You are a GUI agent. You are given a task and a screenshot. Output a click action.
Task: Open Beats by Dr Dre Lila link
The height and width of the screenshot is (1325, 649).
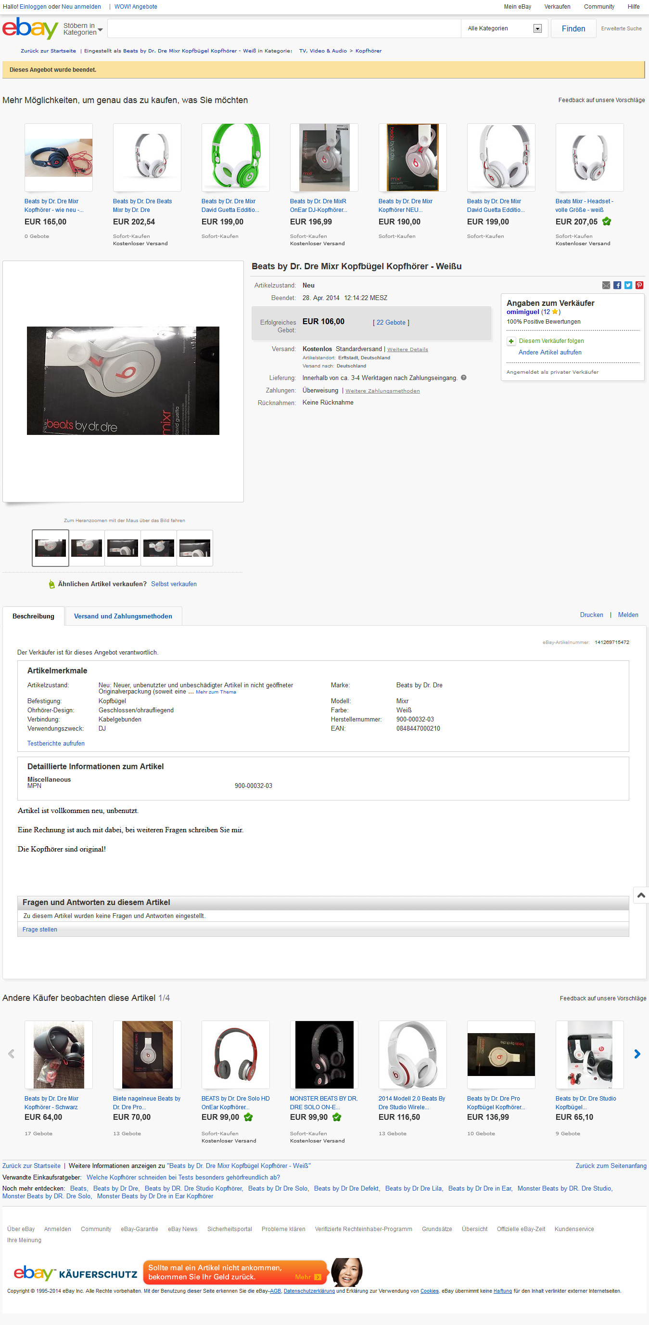[x=413, y=1189]
